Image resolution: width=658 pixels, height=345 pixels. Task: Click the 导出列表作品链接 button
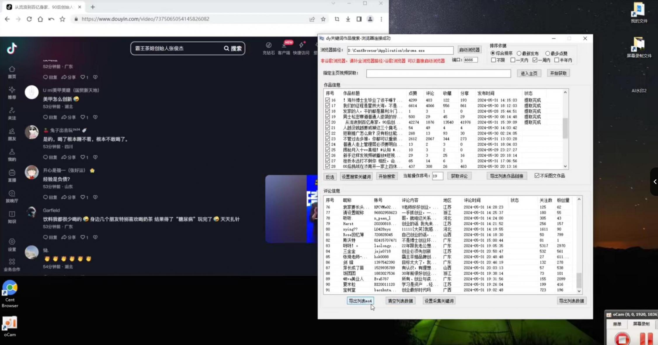pos(507,176)
